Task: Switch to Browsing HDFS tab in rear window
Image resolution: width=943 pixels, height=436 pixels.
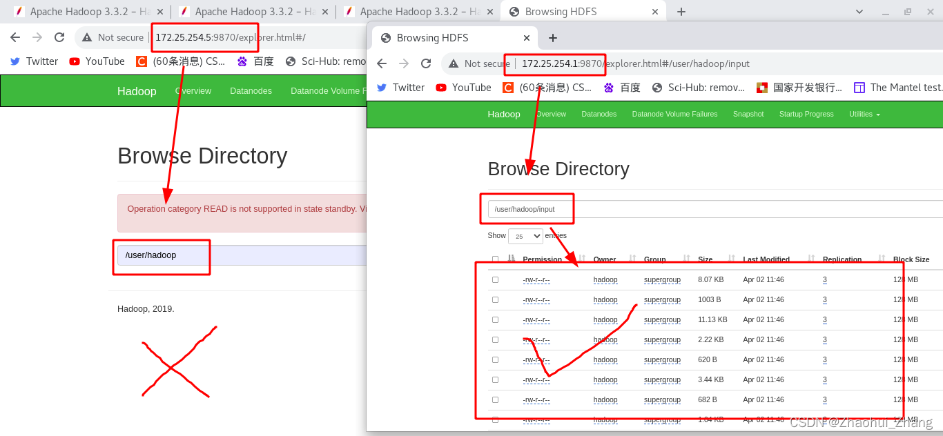Action: [x=583, y=11]
